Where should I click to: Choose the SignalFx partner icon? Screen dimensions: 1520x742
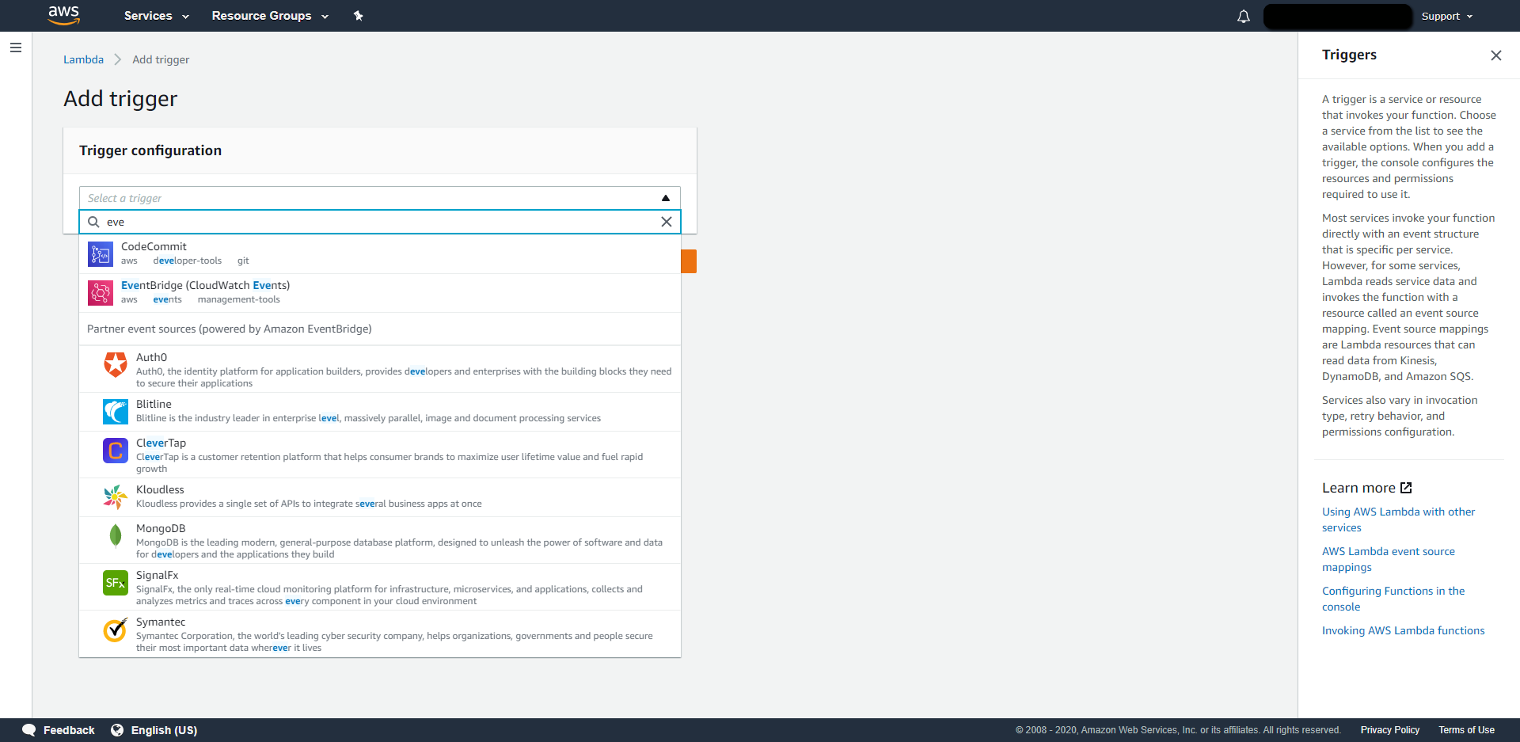click(116, 583)
